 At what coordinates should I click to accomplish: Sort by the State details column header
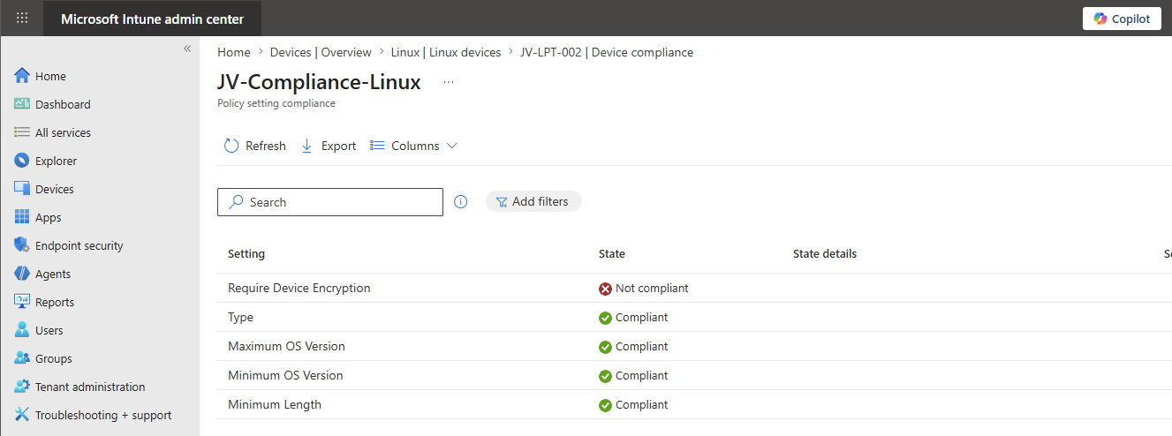click(x=825, y=253)
